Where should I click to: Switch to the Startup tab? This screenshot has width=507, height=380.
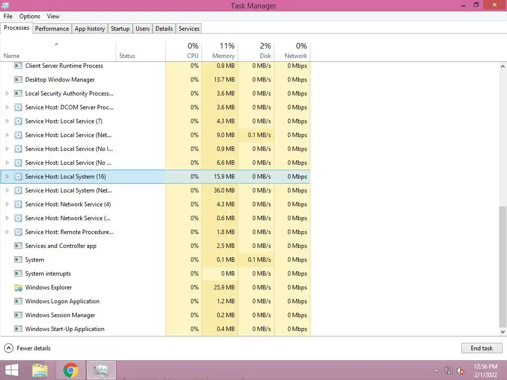coord(120,28)
